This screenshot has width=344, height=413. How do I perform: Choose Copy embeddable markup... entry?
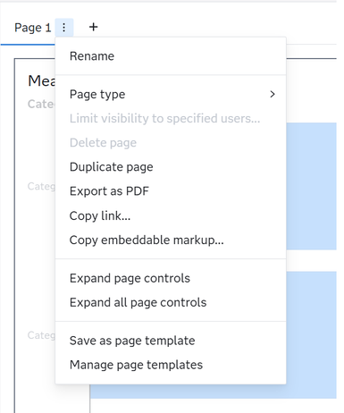[171, 240]
